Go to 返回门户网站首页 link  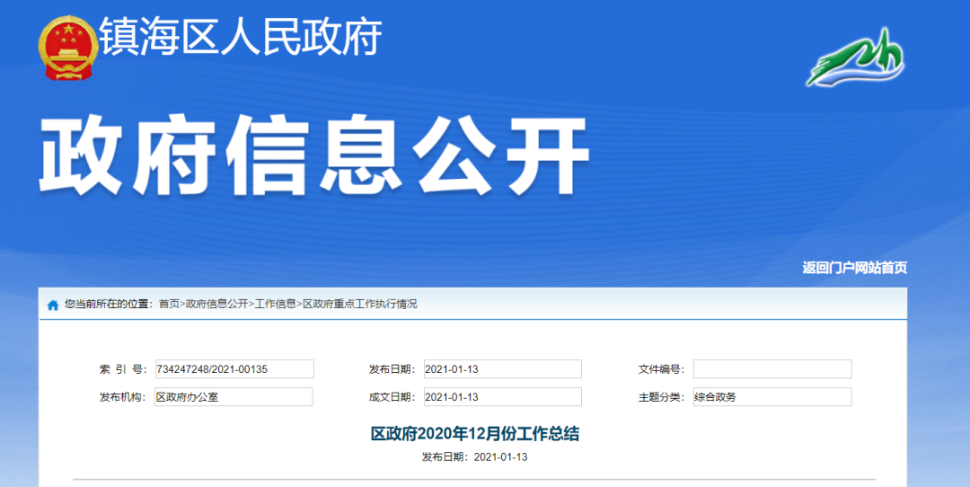point(854,268)
